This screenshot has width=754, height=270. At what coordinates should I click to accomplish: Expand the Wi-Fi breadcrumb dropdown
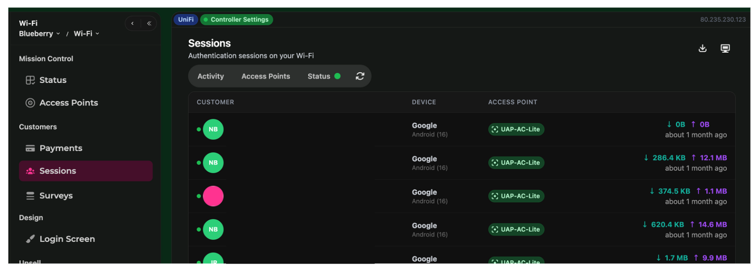pos(86,34)
